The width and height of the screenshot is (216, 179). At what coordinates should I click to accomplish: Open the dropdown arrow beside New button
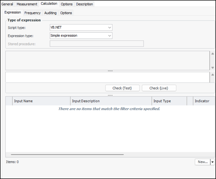click(x=212, y=162)
